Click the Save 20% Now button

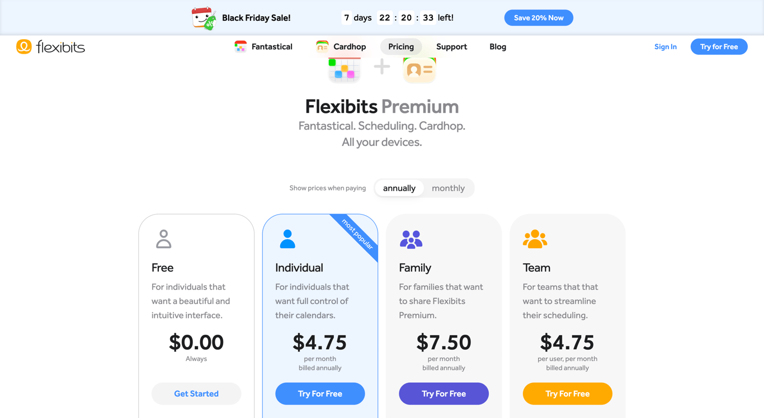tap(538, 17)
